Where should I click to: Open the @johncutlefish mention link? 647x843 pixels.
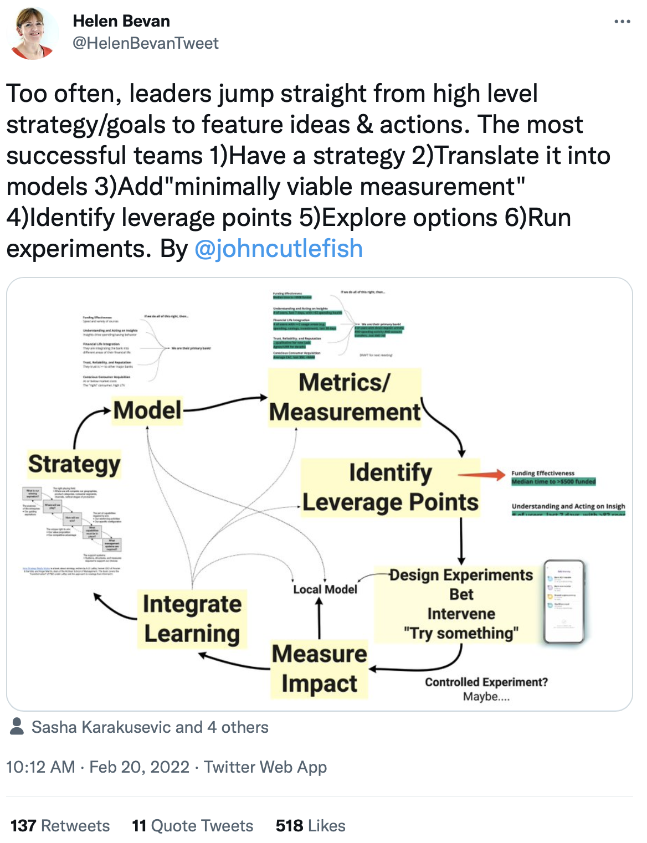(278, 249)
